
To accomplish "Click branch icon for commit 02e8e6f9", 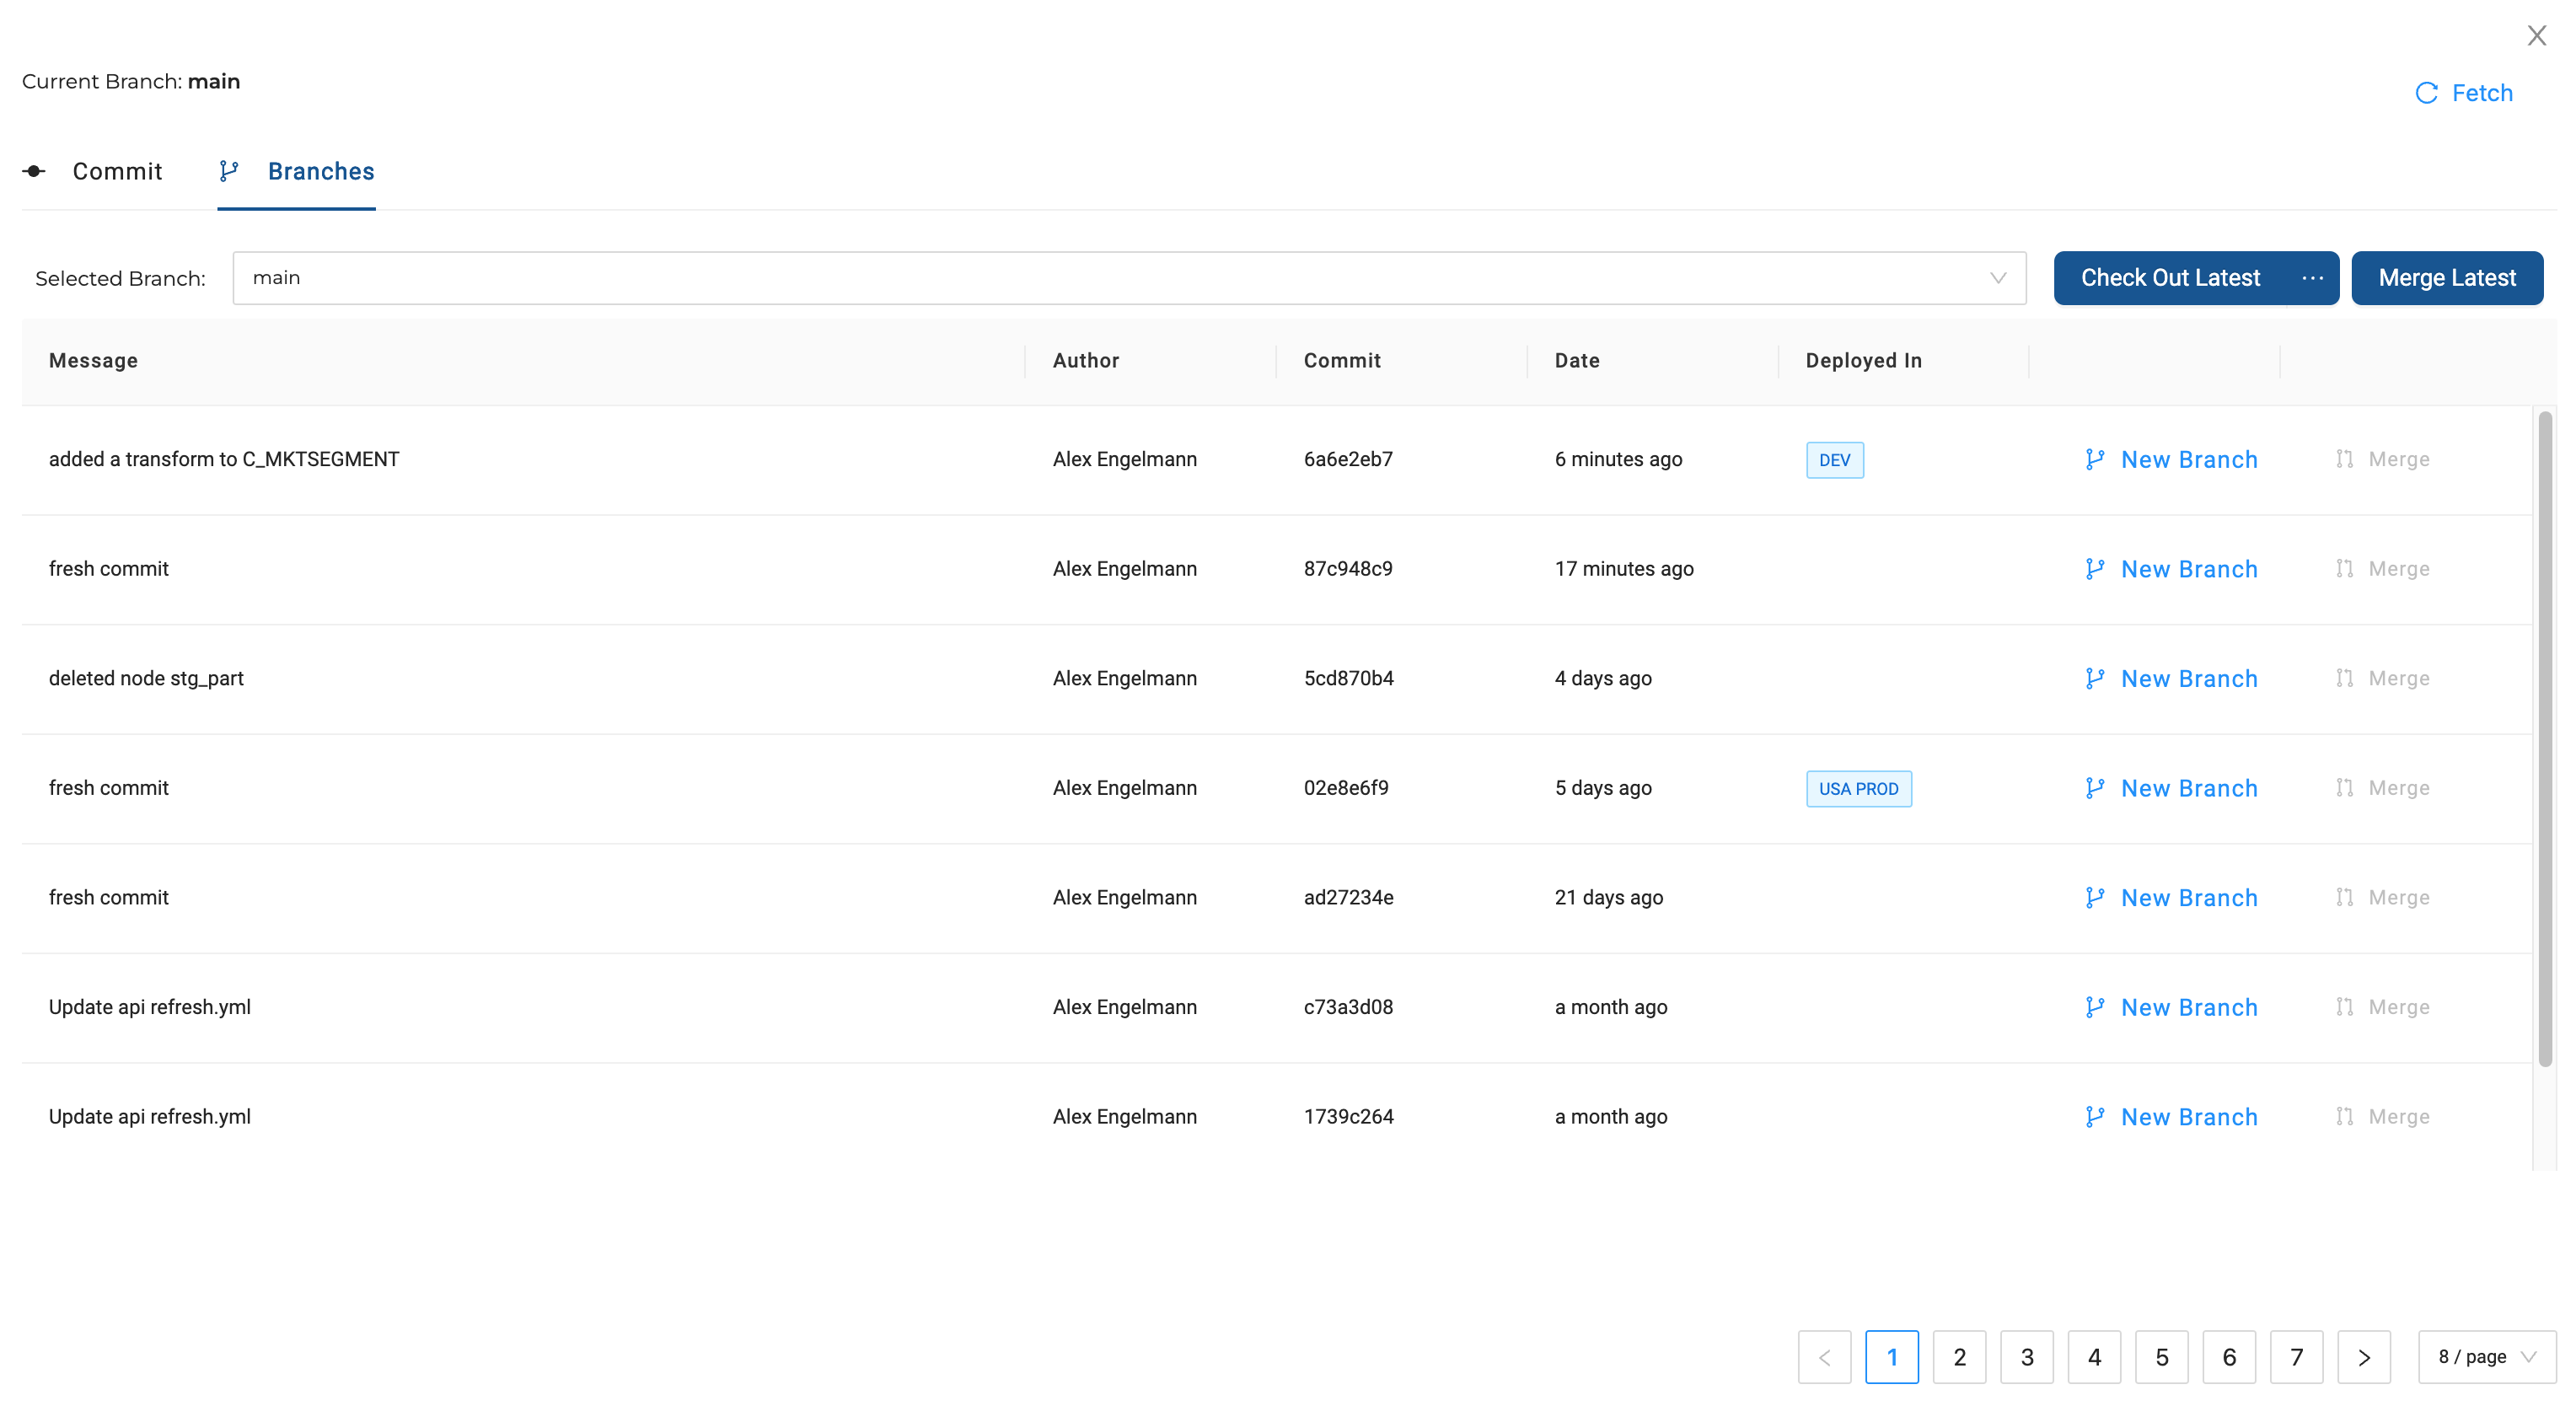I will pyautogui.click(x=2095, y=788).
